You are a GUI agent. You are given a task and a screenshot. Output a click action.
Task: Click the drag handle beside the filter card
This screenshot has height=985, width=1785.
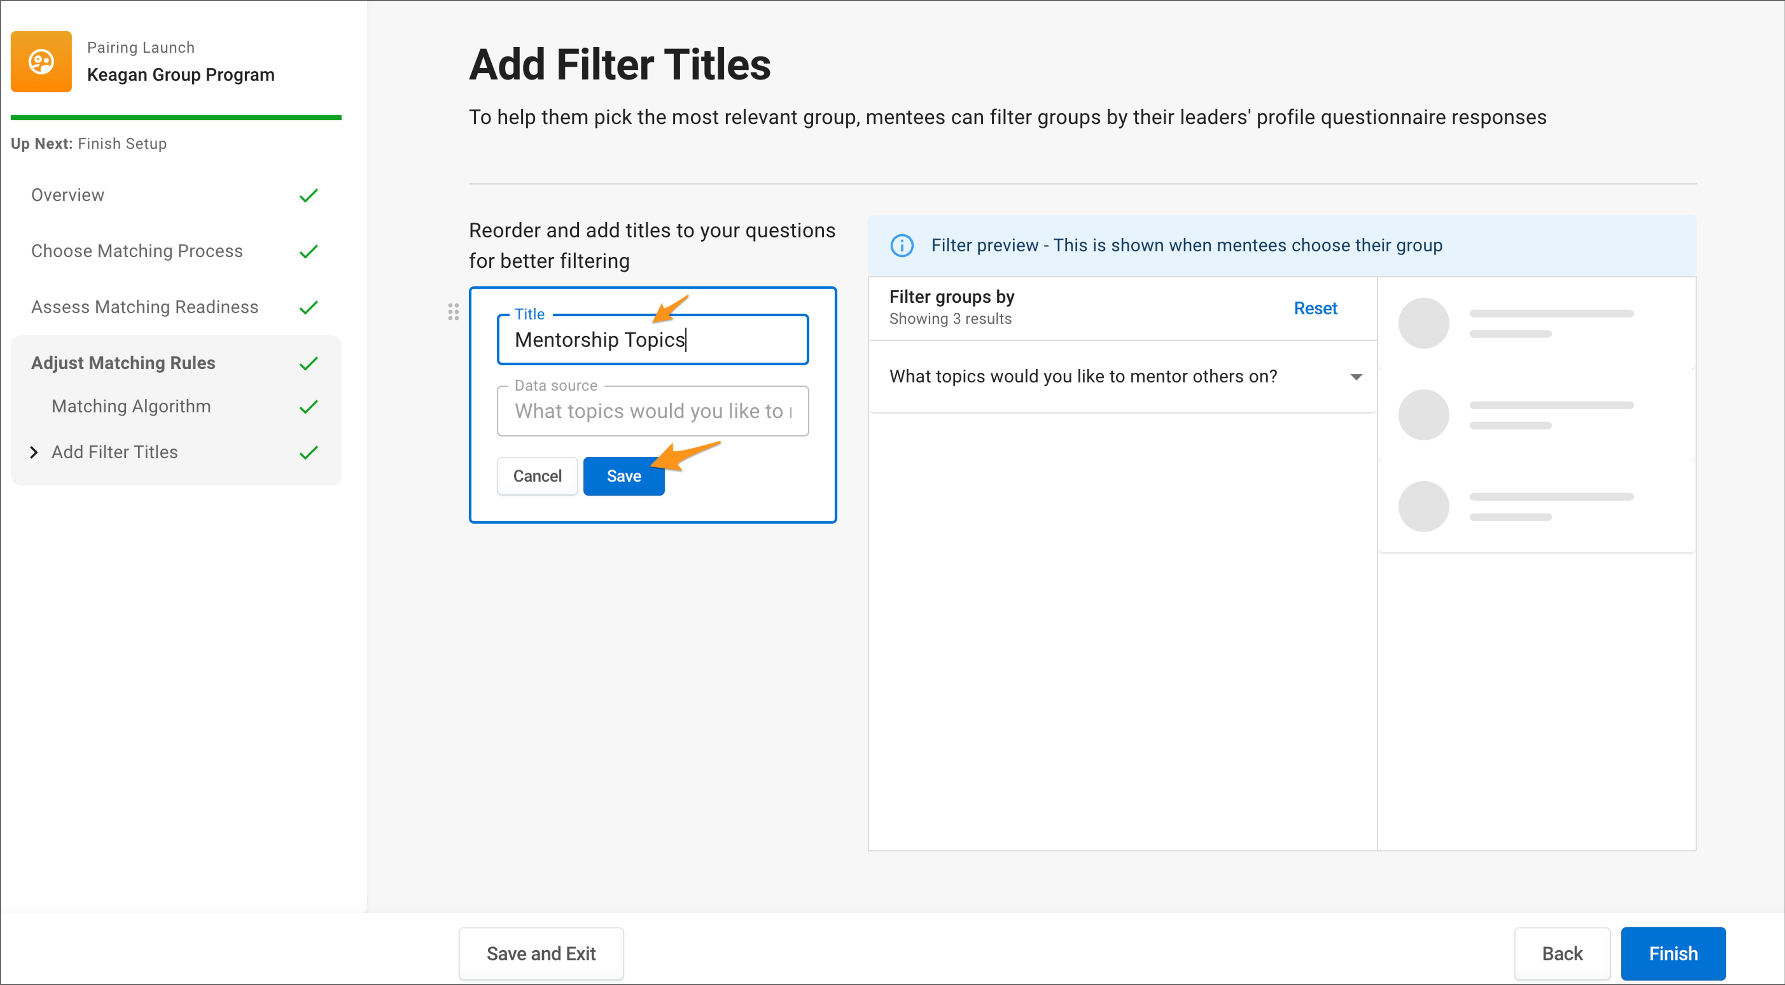tap(453, 312)
